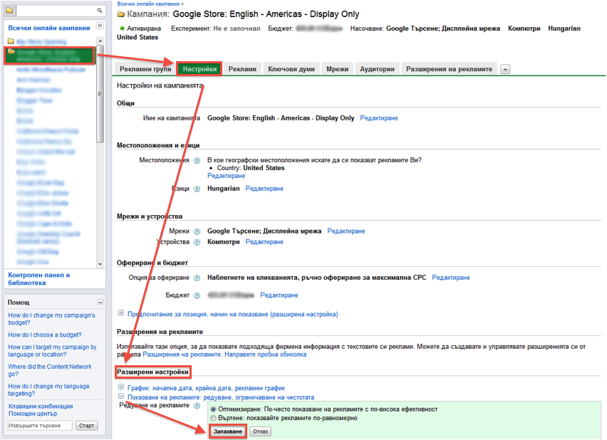Viewport: 607px width, 440px height.
Task: Collapse the sidebar with the double-arrow icon
Action: [100, 26]
